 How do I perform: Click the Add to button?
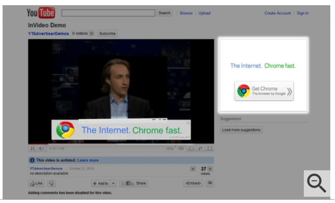(x=101, y=183)
